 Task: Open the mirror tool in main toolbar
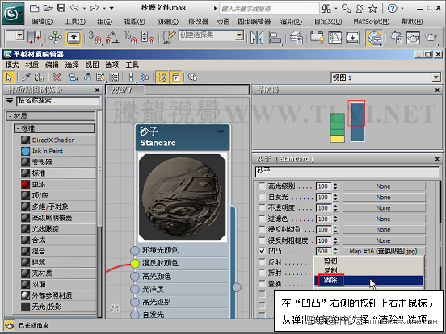257,38
